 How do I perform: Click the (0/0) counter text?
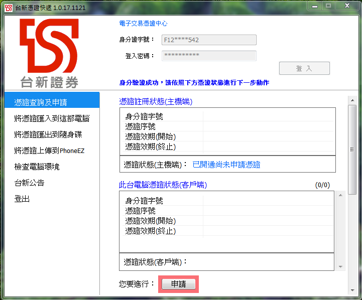pos(322,185)
